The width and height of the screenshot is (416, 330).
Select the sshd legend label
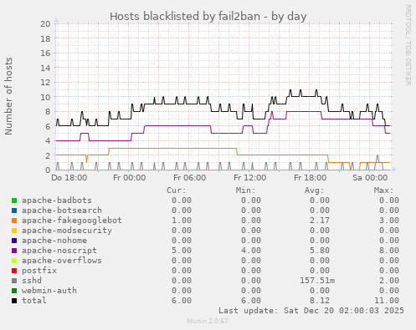32,281
